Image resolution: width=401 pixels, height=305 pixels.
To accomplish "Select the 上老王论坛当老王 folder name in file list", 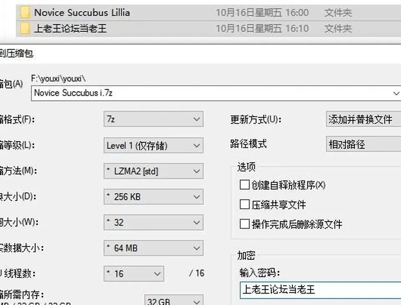I will pyautogui.click(x=70, y=28).
